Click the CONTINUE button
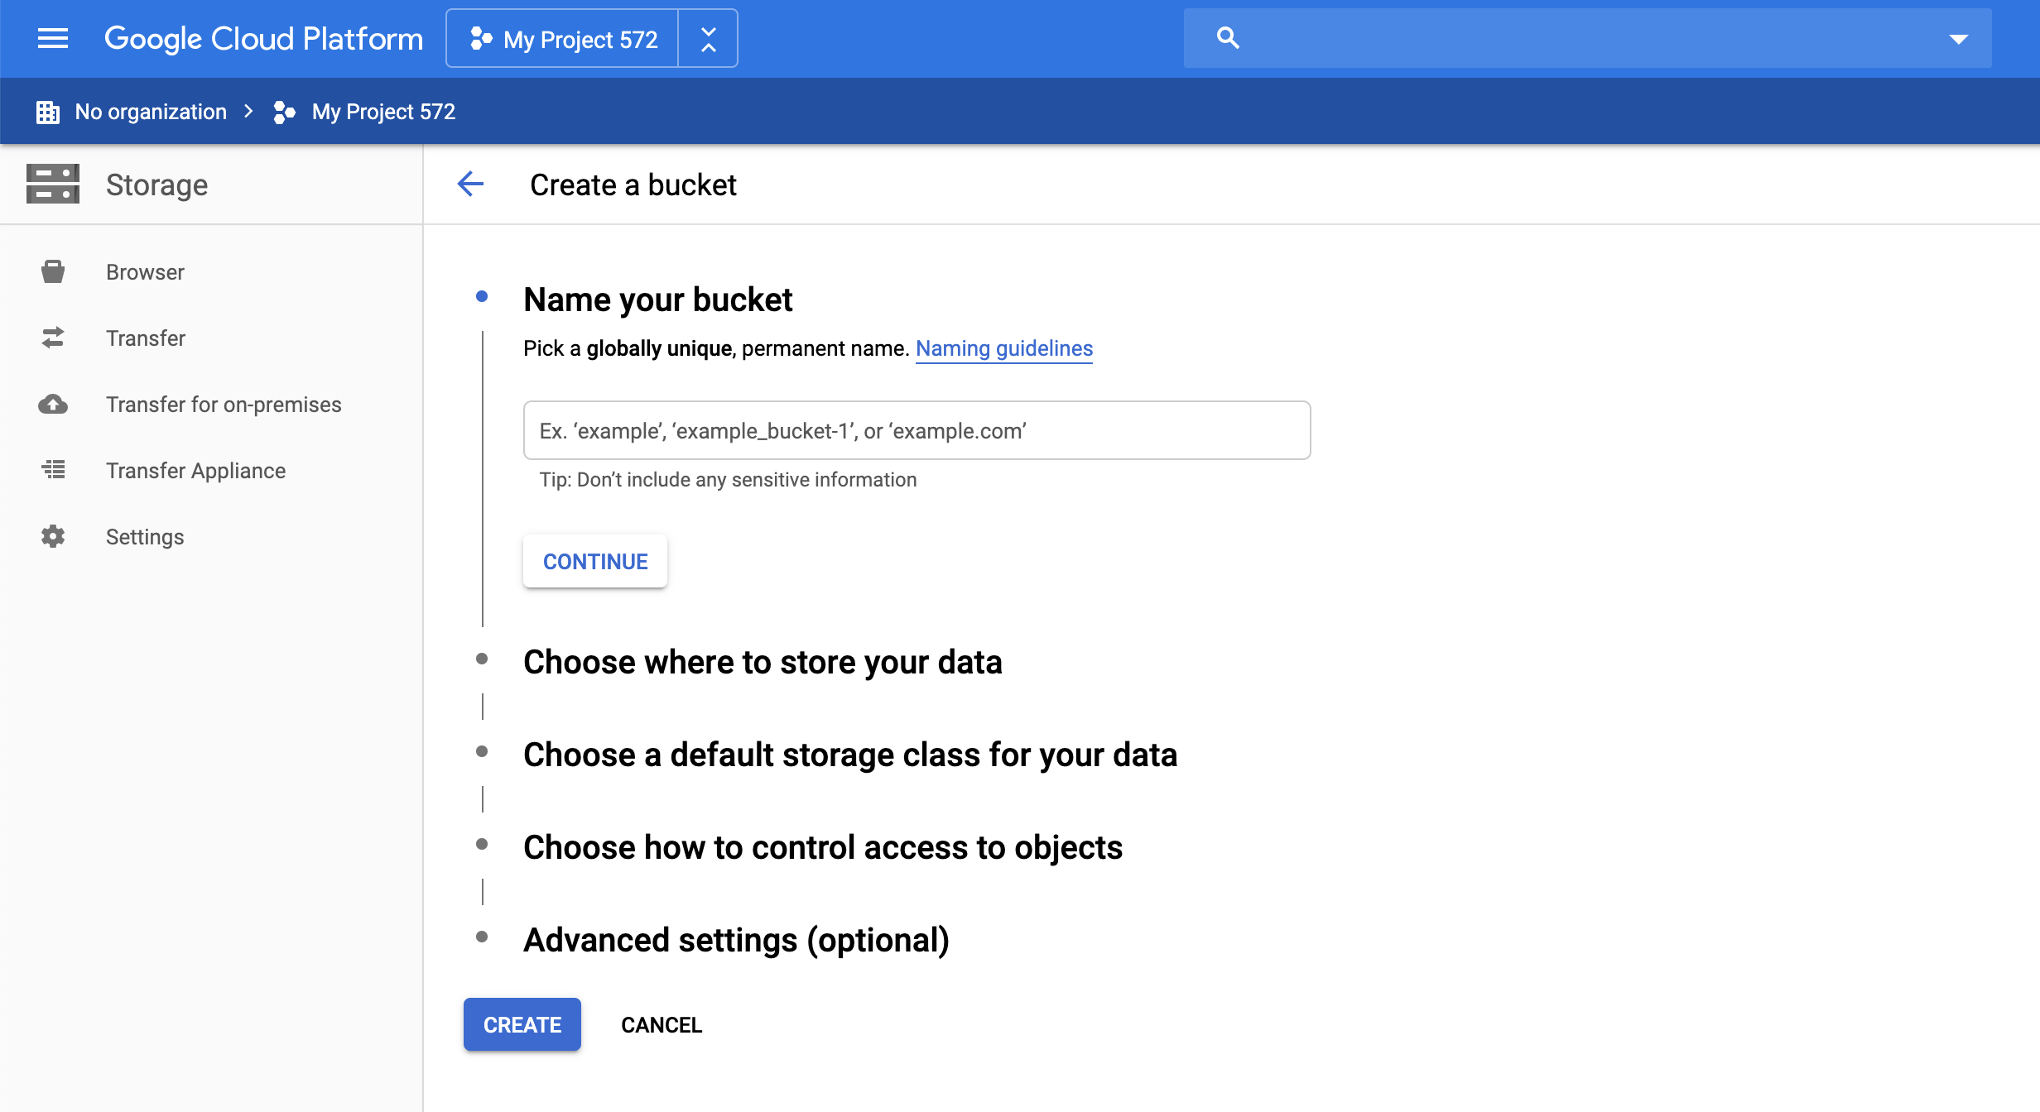Viewport: 2040px width, 1112px height. click(595, 561)
